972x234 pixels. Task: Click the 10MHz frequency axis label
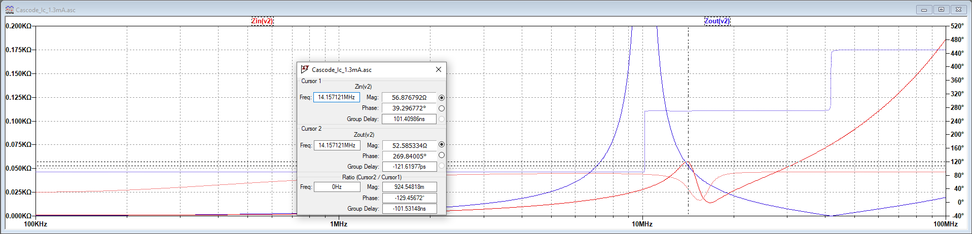[x=642, y=224]
